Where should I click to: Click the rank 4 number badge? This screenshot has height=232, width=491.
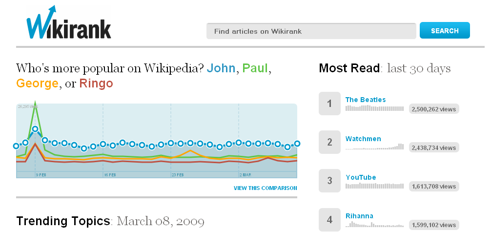tap(329, 219)
